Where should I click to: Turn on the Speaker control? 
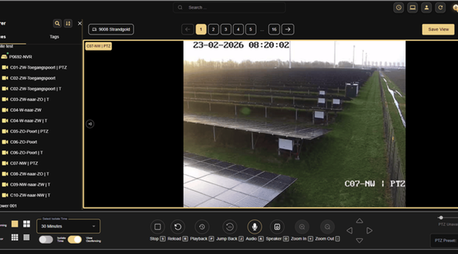[x=277, y=227]
